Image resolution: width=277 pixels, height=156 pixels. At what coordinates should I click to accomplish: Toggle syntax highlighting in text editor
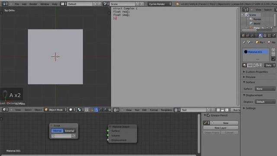click(227, 110)
